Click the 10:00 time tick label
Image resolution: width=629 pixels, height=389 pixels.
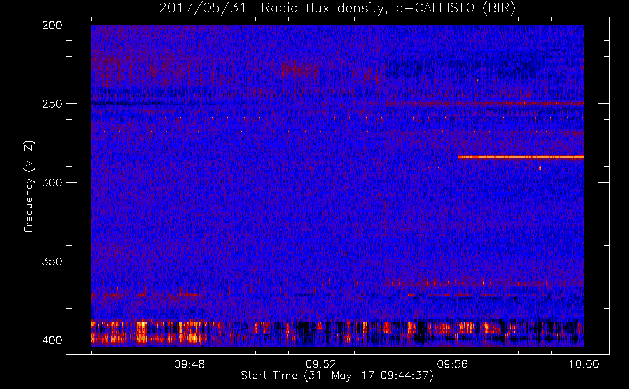click(584, 364)
